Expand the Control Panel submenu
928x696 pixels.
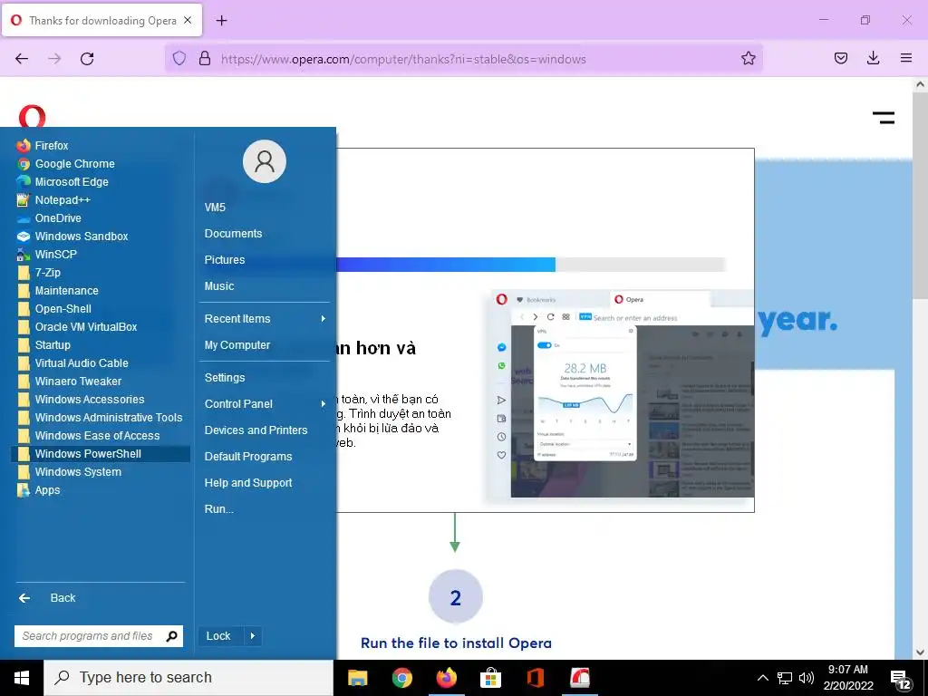click(x=265, y=404)
